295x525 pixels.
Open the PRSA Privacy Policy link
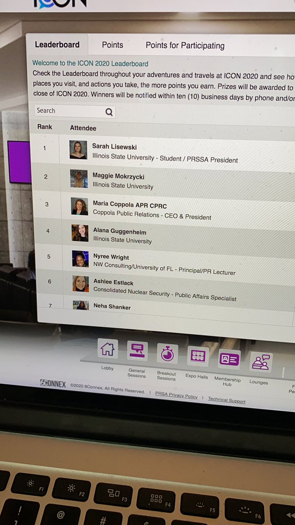(176, 395)
